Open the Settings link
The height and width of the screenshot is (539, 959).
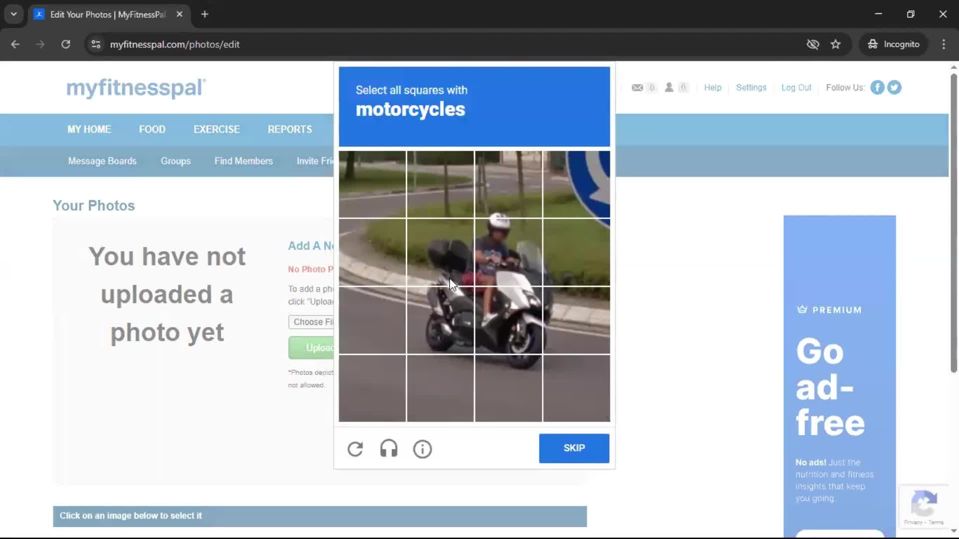pyautogui.click(x=751, y=87)
